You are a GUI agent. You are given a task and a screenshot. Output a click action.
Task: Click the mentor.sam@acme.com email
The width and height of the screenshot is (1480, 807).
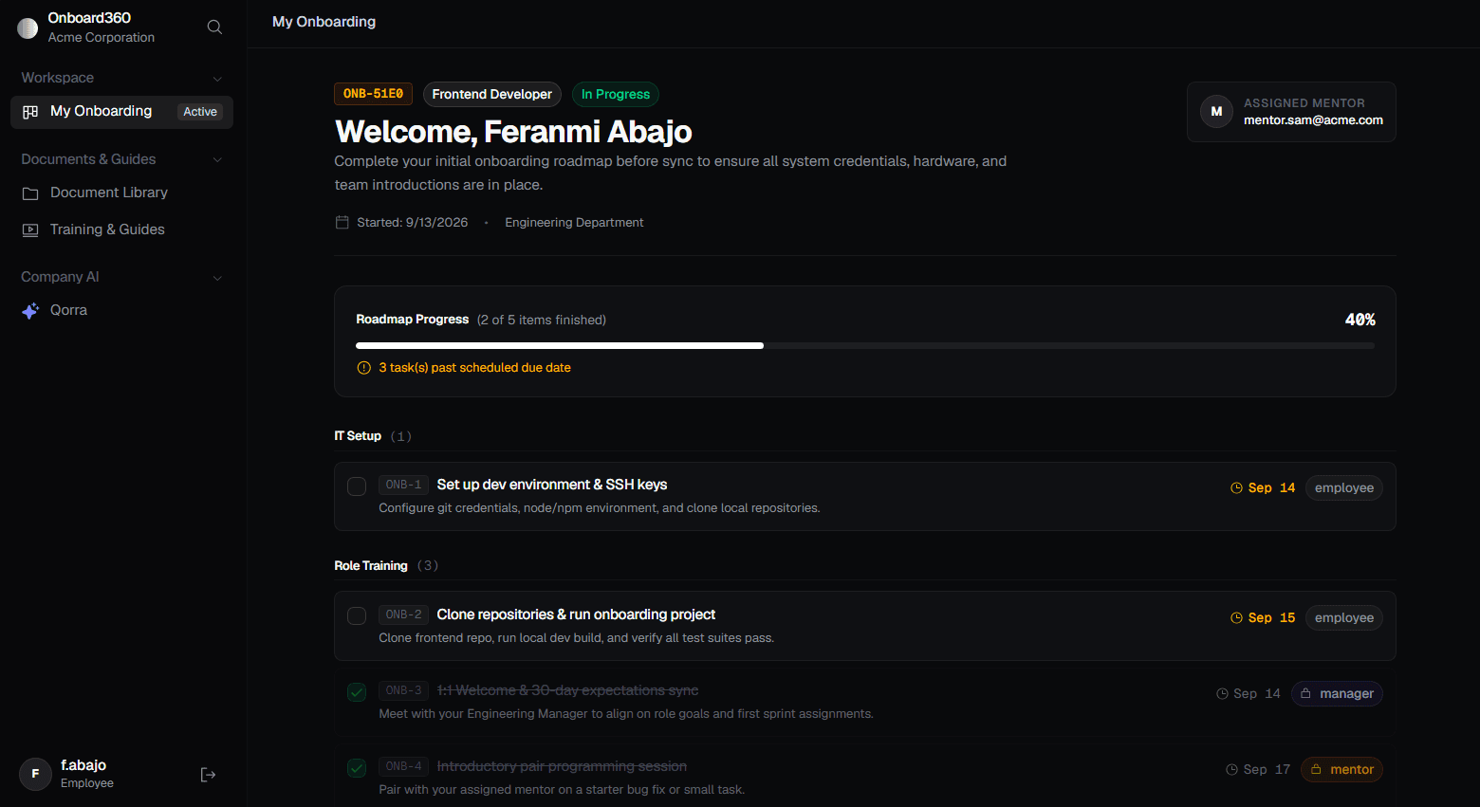[x=1313, y=120]
